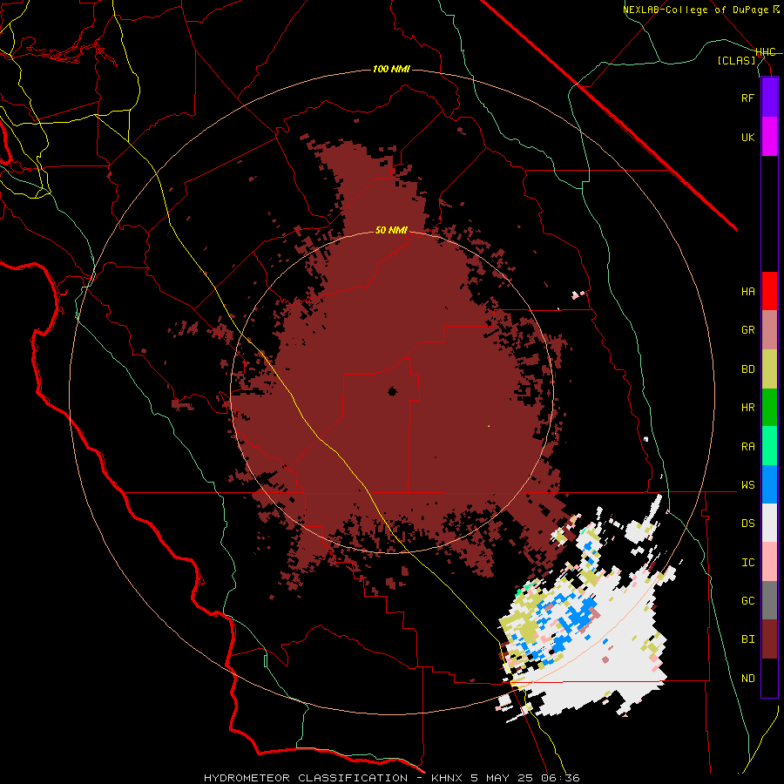Click the HA legend label
Image resolution: width=784 pixels, height=784 pixels.
(747, 292)
